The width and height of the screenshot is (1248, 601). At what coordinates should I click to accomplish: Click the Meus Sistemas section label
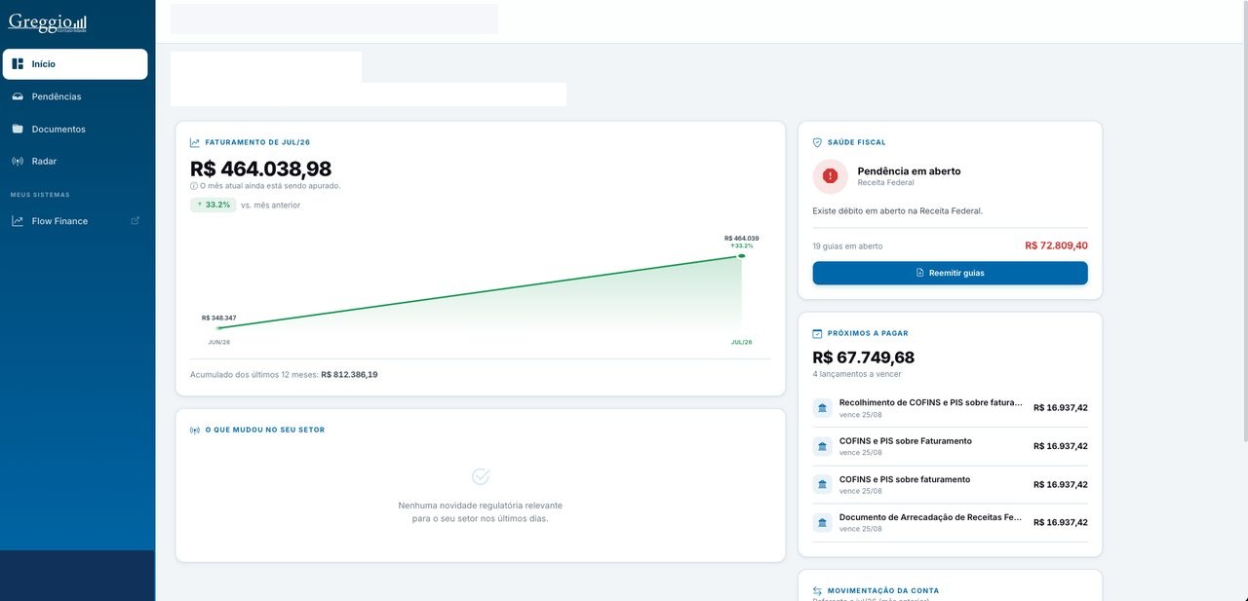click(40, 195)
